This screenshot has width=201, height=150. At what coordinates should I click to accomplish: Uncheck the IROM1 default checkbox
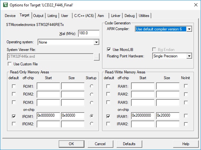13,116
